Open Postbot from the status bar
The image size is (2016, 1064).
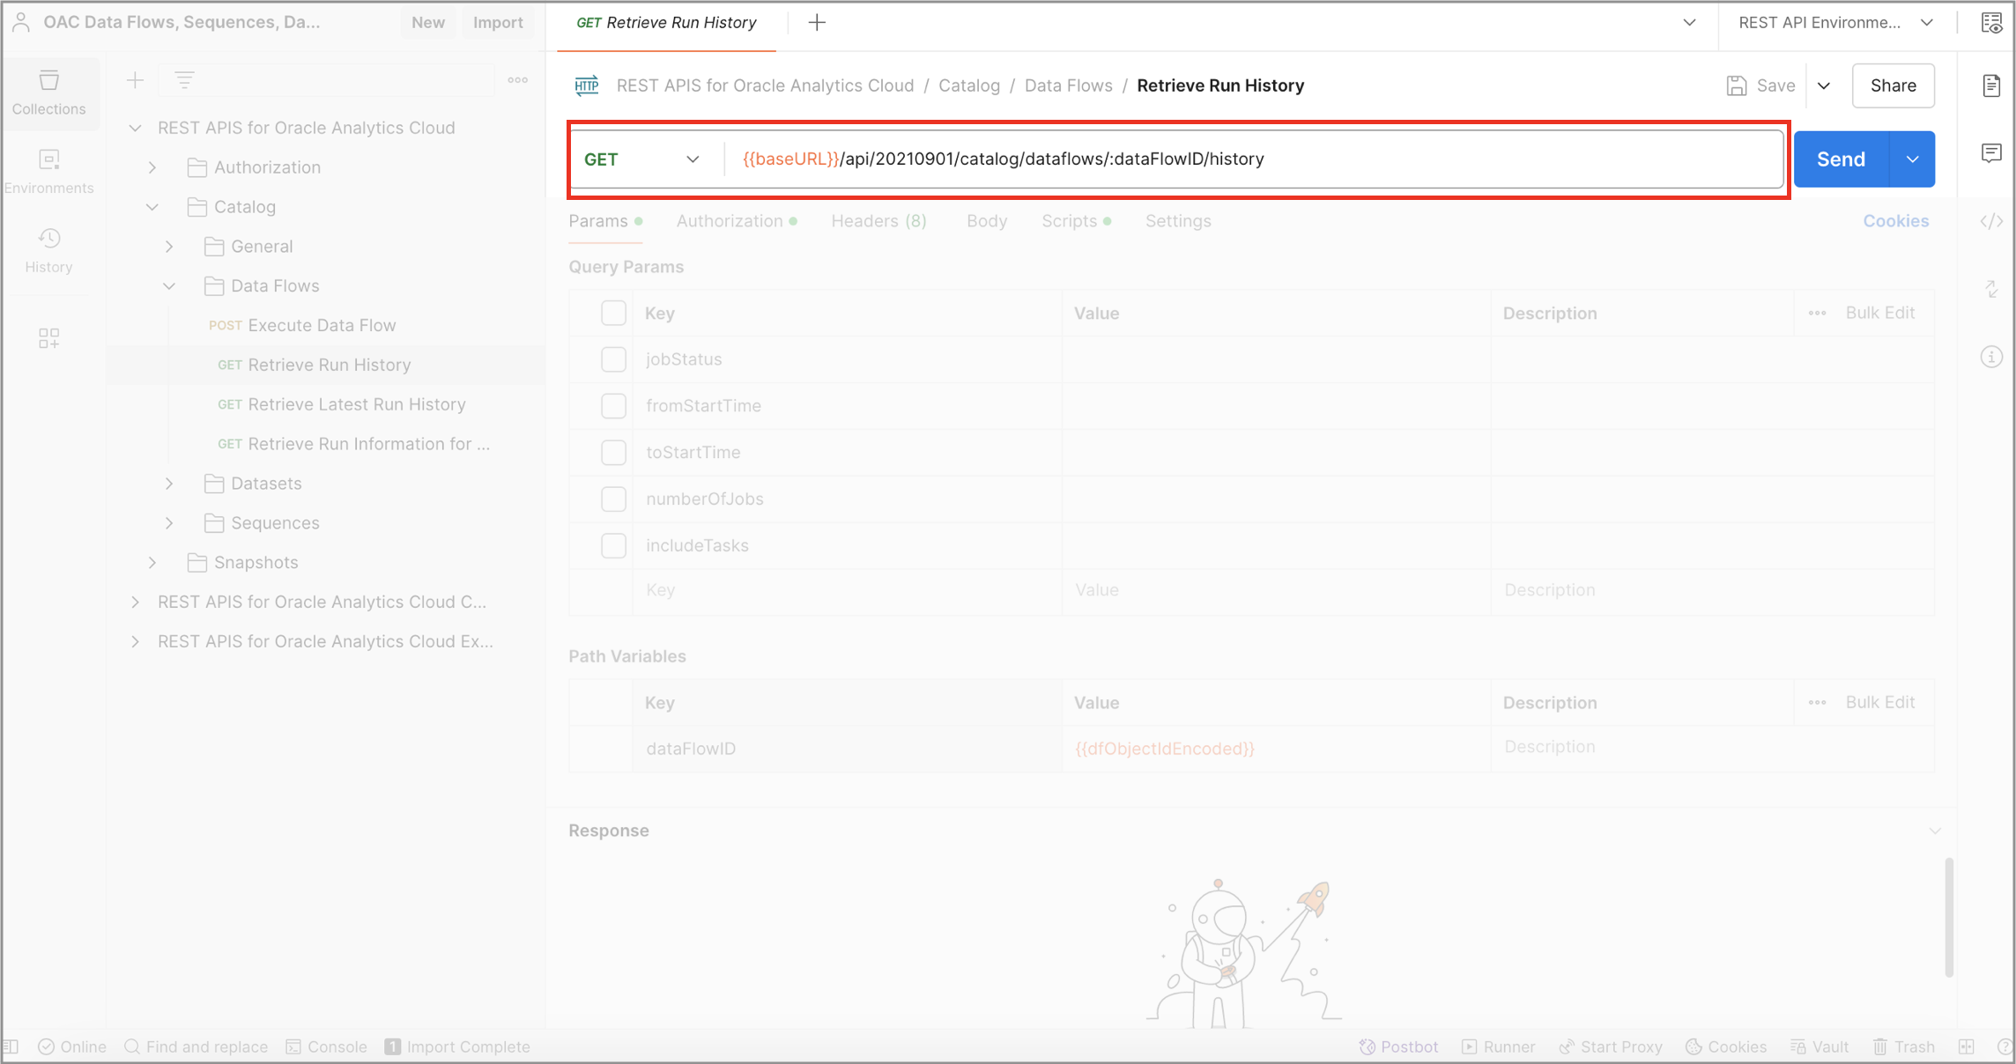[x=1397, y=1046]
